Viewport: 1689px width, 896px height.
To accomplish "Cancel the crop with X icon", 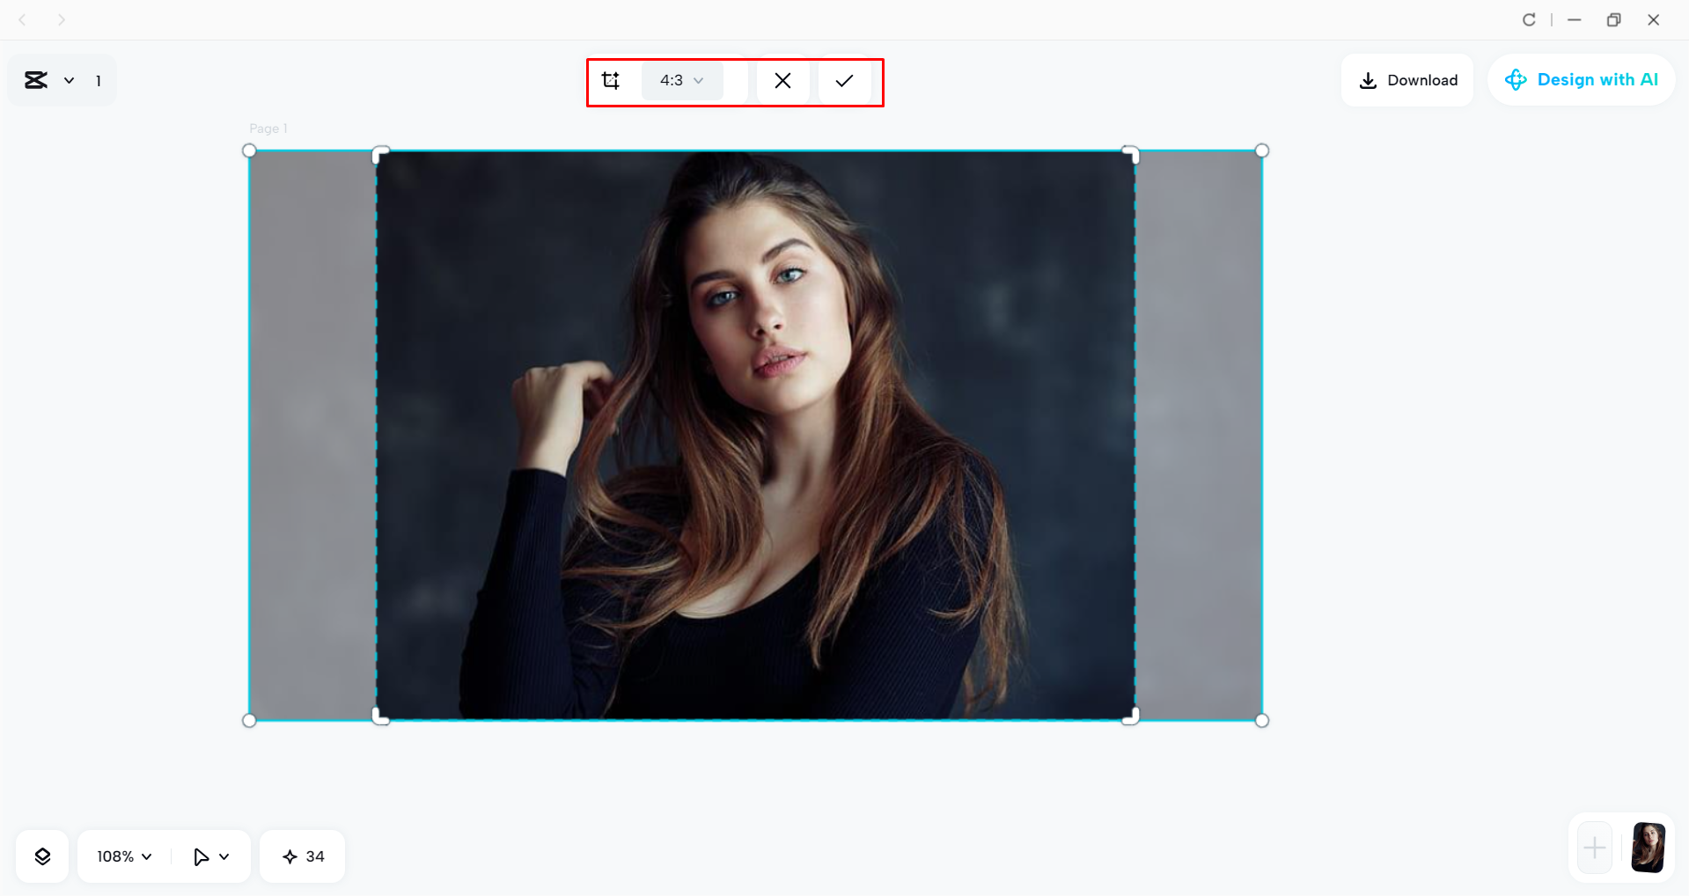I will 782,81.
